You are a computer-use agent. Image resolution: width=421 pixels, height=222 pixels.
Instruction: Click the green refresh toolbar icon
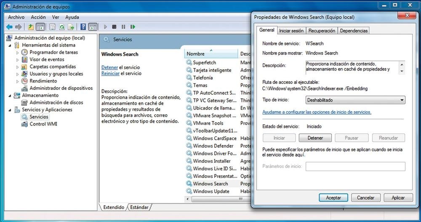[x=62, y=27]
